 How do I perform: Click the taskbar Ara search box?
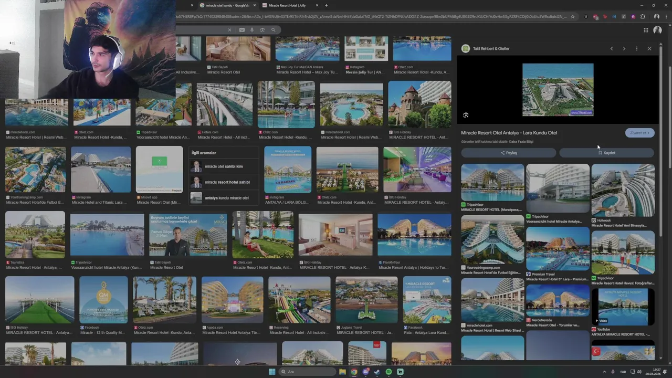click(307, 372)
